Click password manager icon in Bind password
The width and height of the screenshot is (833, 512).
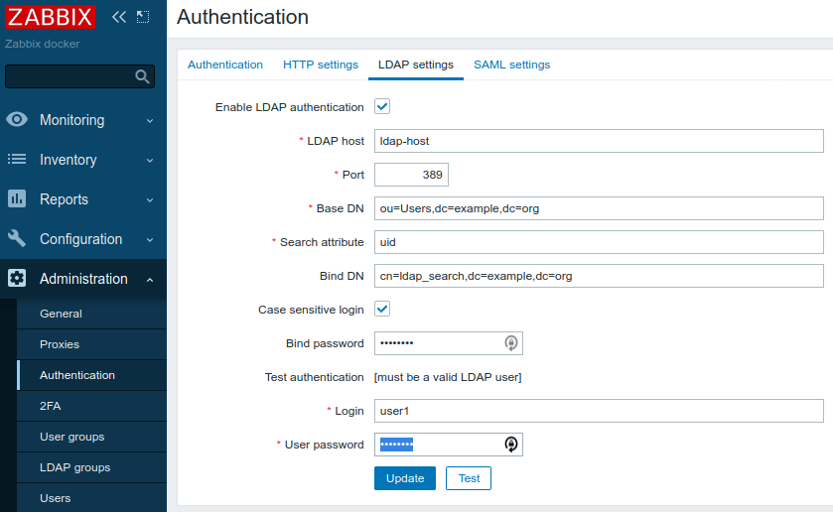click(x=511, y=343)
